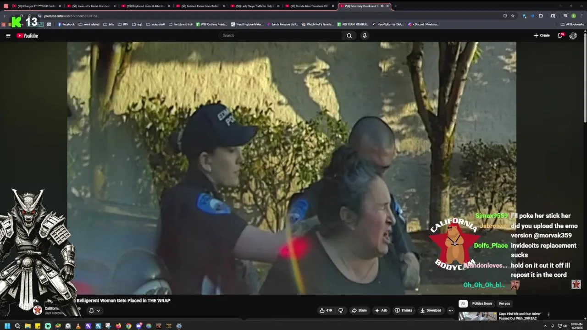
Task: Like the video with 419 likes
Action: click(x=326, y=310)
